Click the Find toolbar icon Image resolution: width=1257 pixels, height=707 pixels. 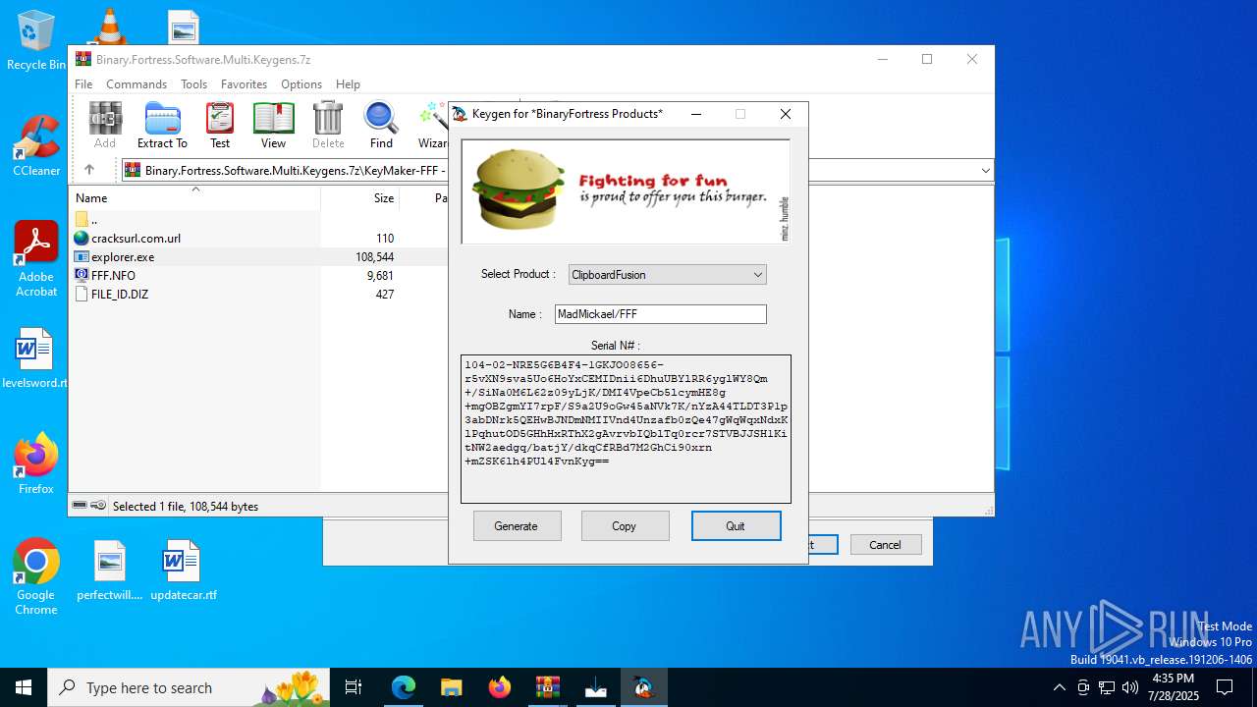(381, 125)
